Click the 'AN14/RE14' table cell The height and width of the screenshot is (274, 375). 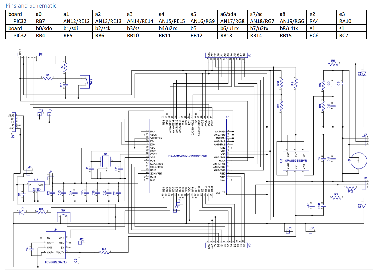coord(140,21)
